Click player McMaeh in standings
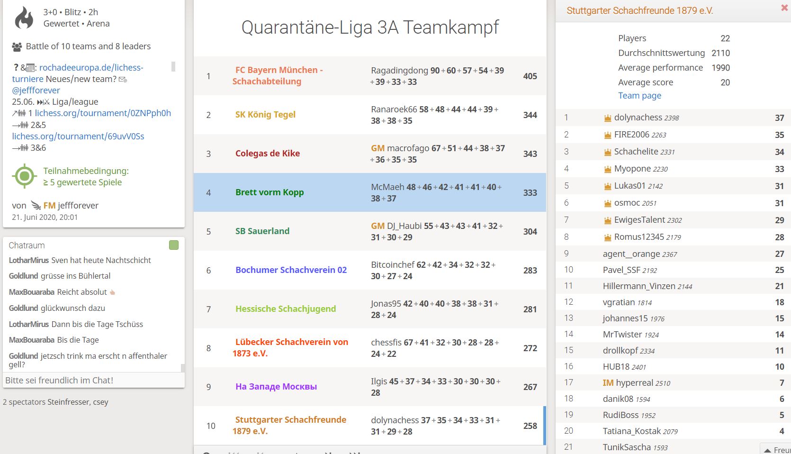 [x=387, y=187]
